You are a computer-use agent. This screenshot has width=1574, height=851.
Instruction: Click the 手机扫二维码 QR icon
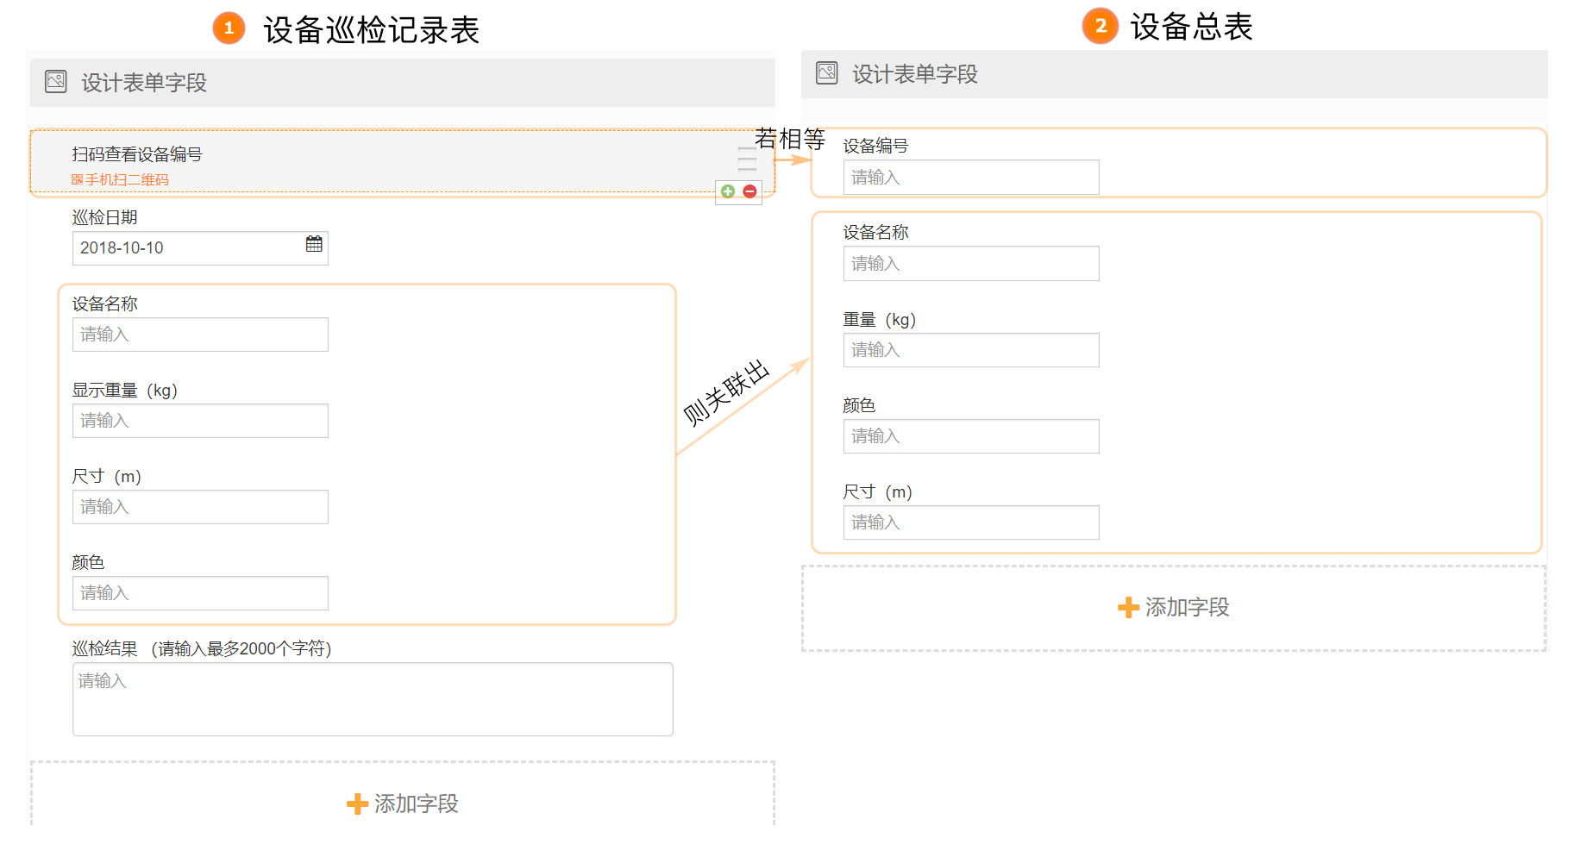pyautogui.click(x=77, y=179)
